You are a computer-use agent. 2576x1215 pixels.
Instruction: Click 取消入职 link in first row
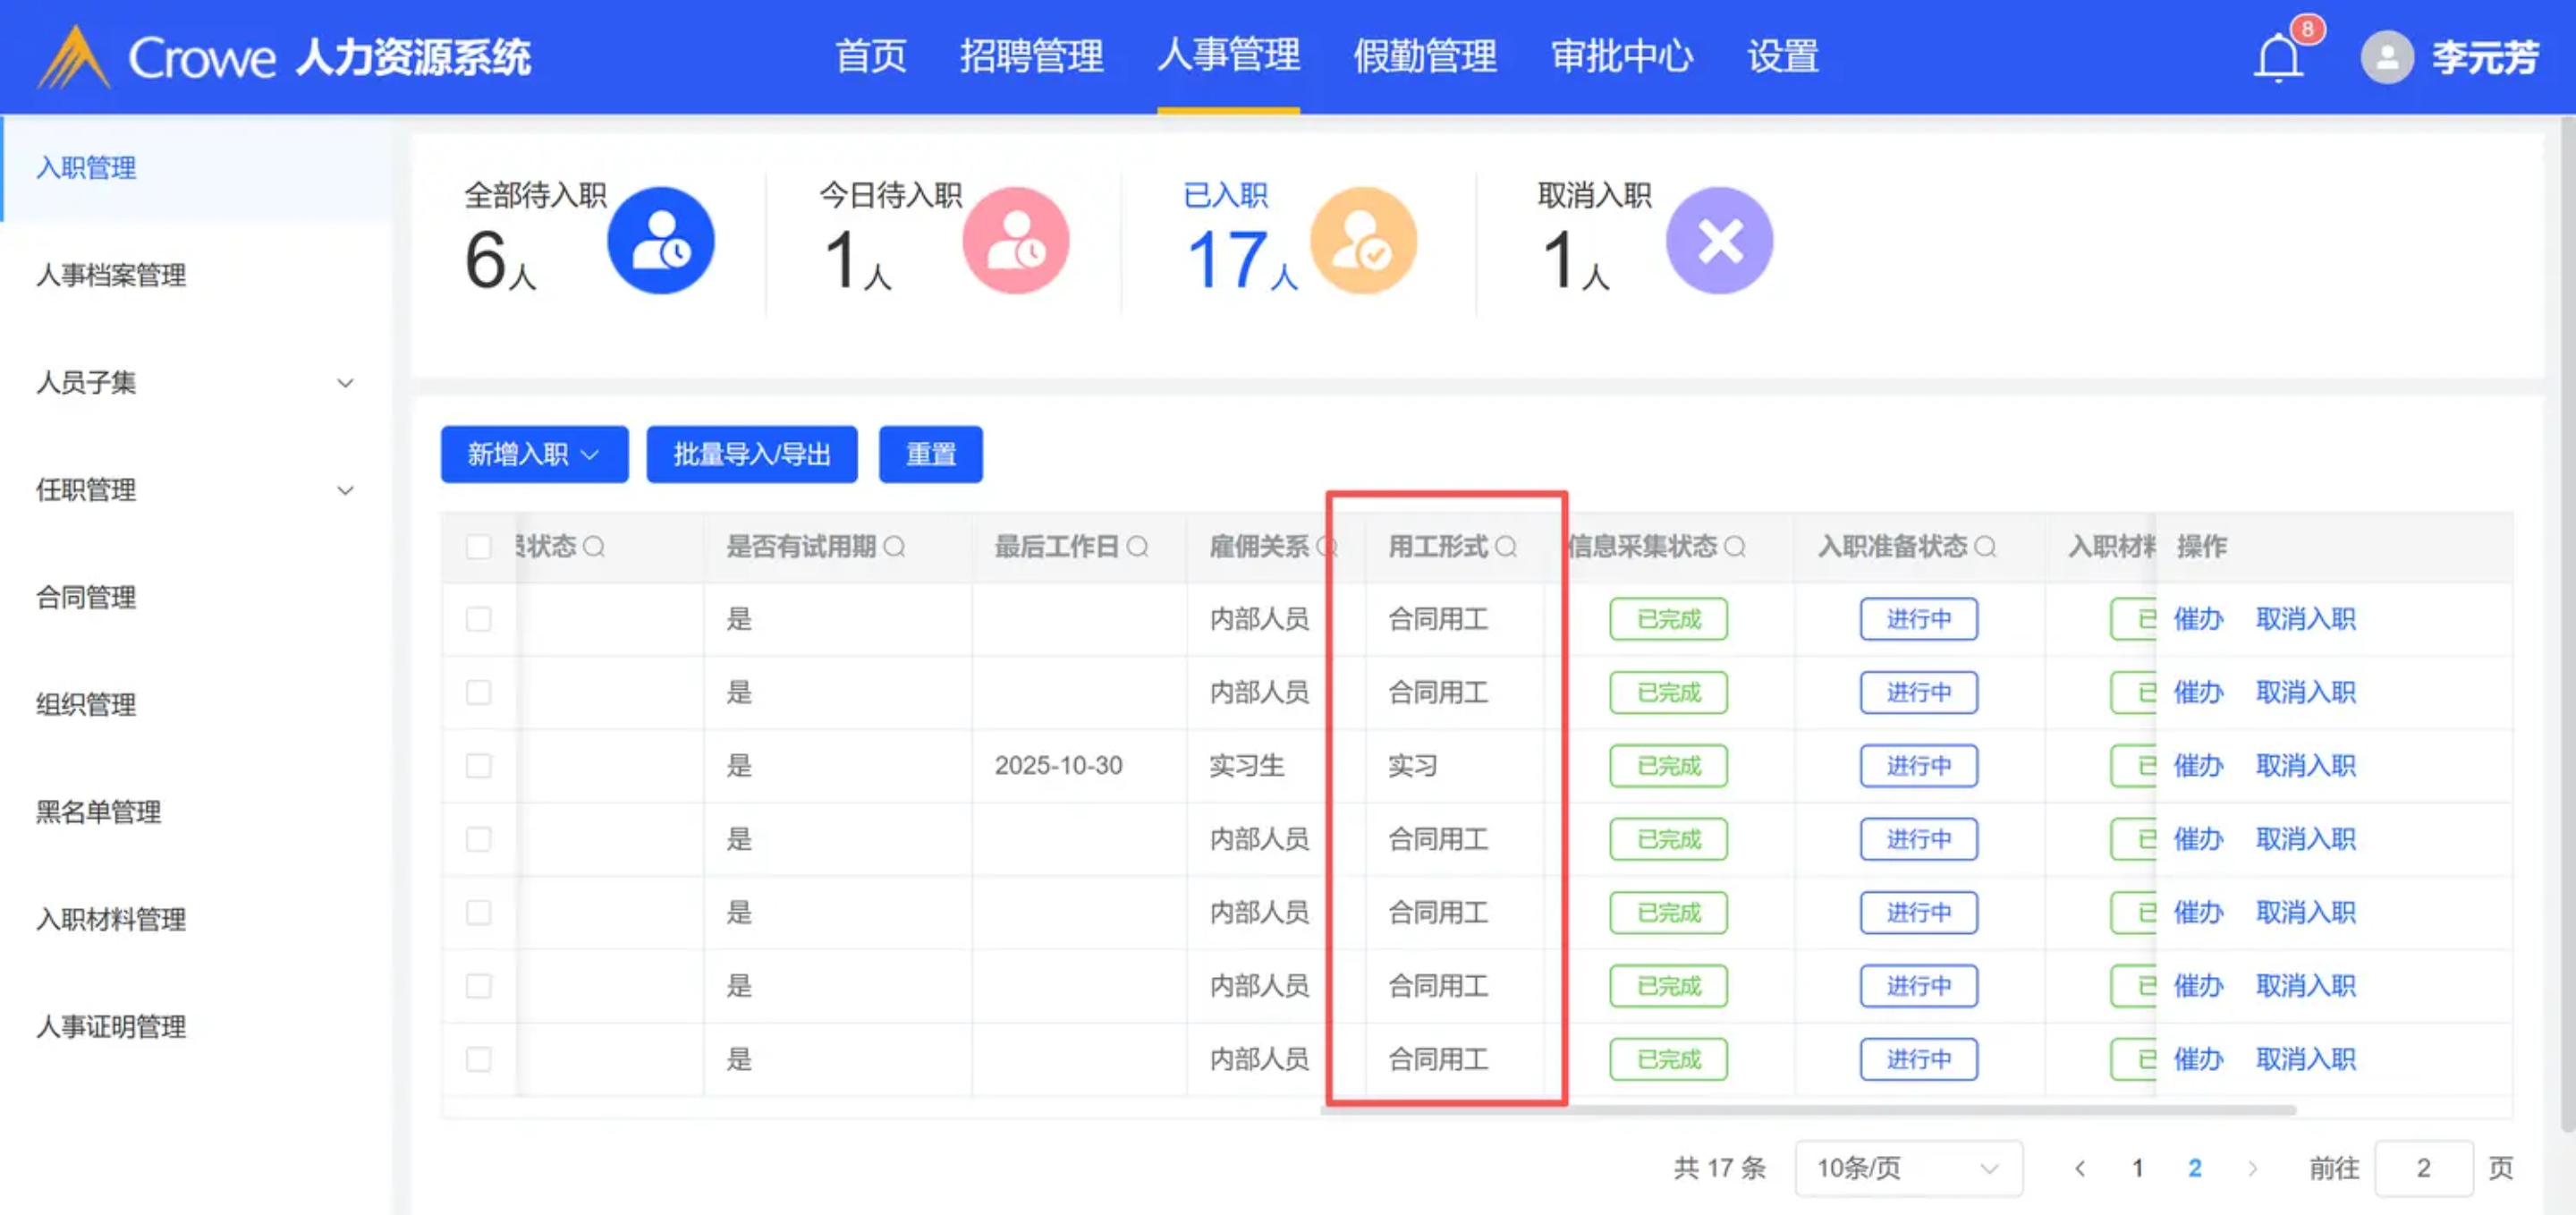[x=2305, y=619]
